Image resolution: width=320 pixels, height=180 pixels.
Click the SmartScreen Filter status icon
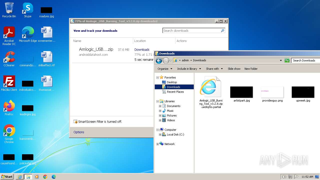75,121
